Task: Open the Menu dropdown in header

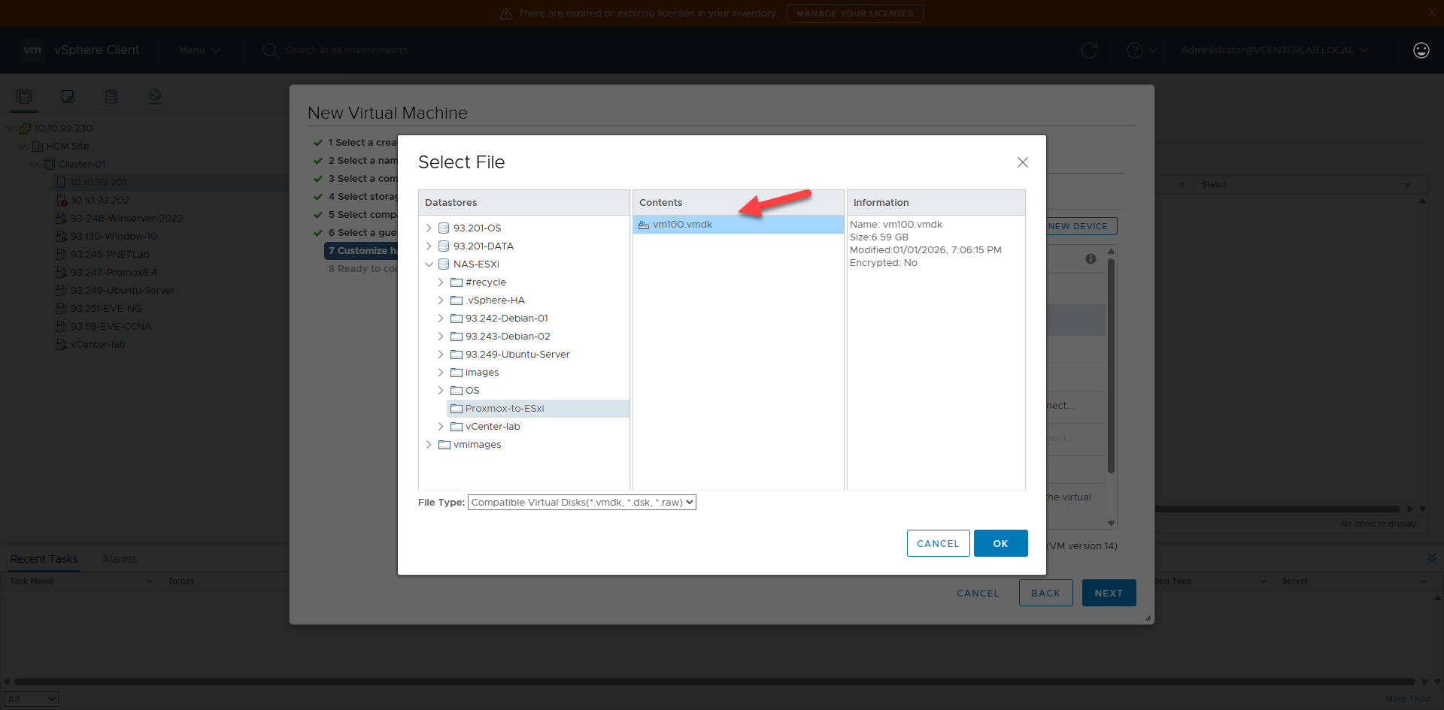Action: [x=199, y=50]
